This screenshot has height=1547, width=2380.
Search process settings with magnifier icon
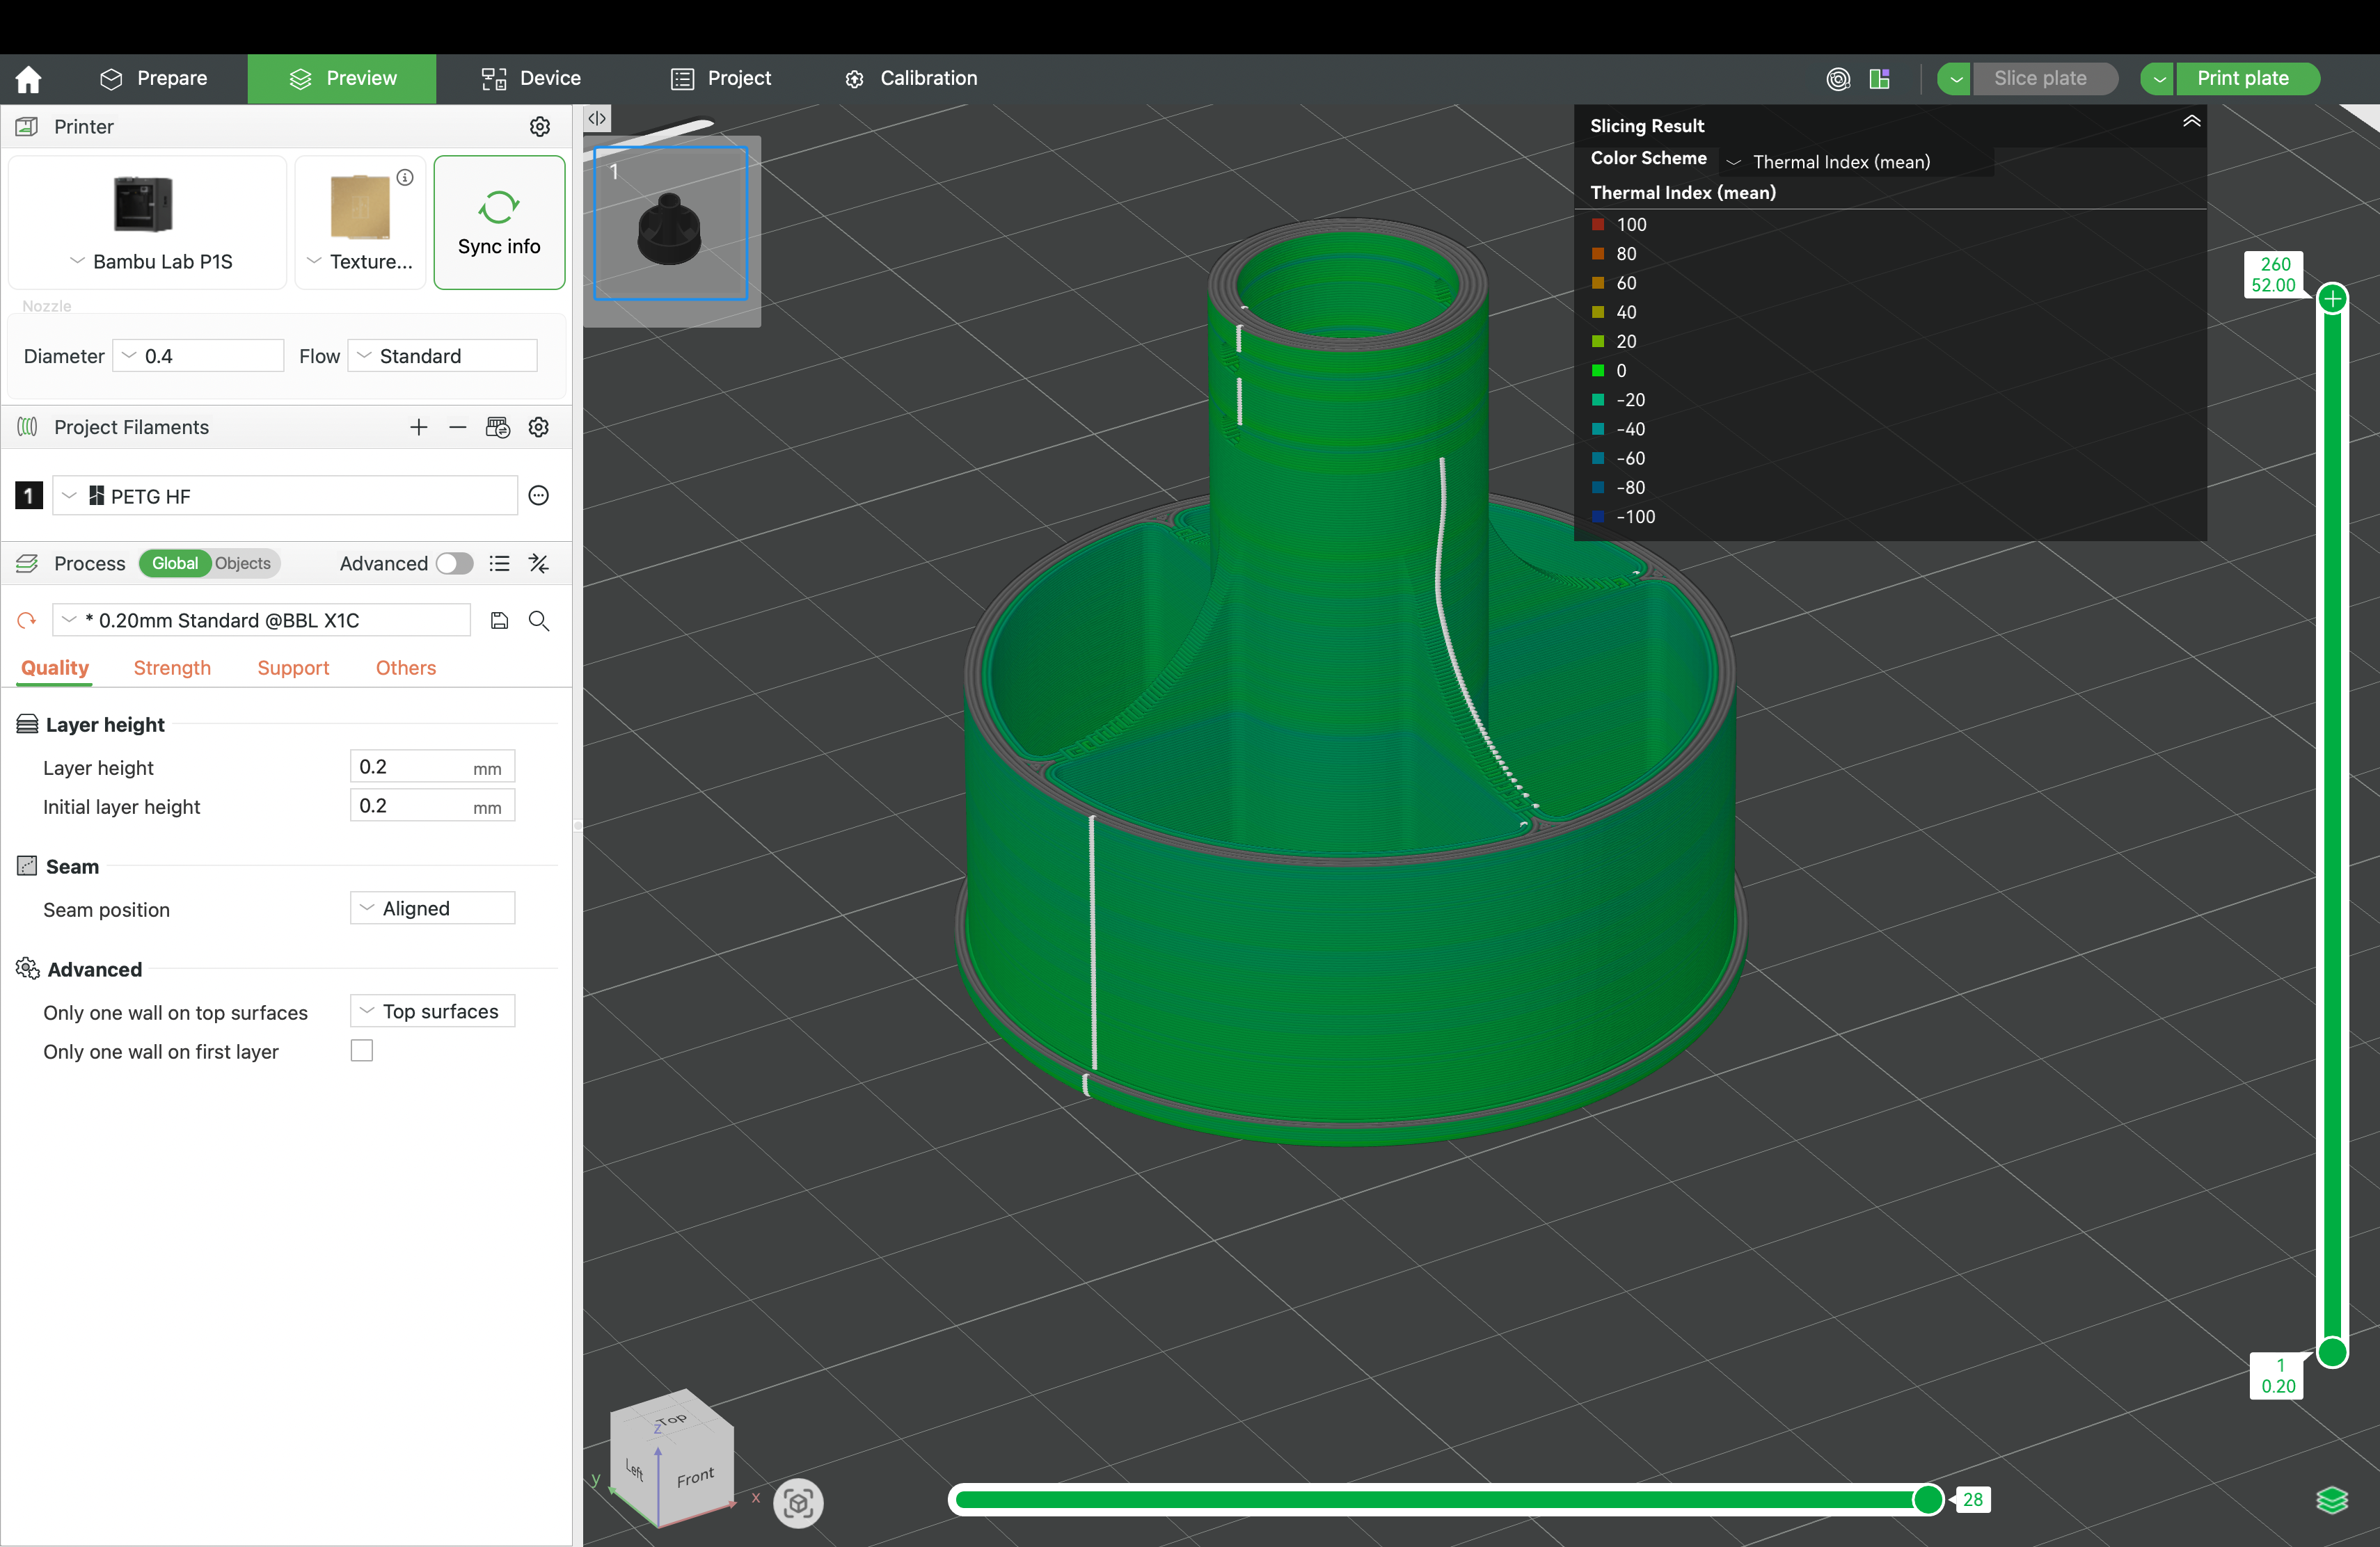[539, 620]
